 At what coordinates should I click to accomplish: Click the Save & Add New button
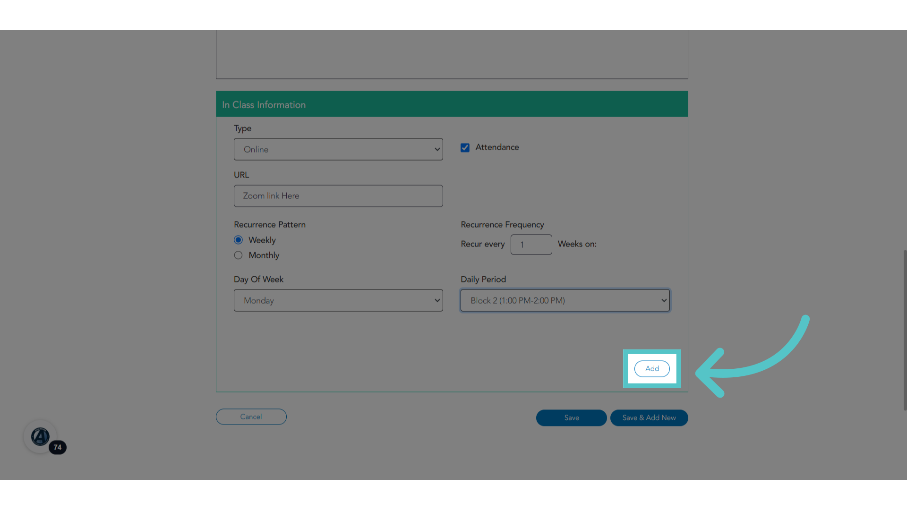coord(649,418)
